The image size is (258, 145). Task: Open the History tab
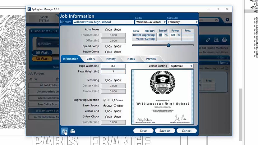[x=111, y=59]
